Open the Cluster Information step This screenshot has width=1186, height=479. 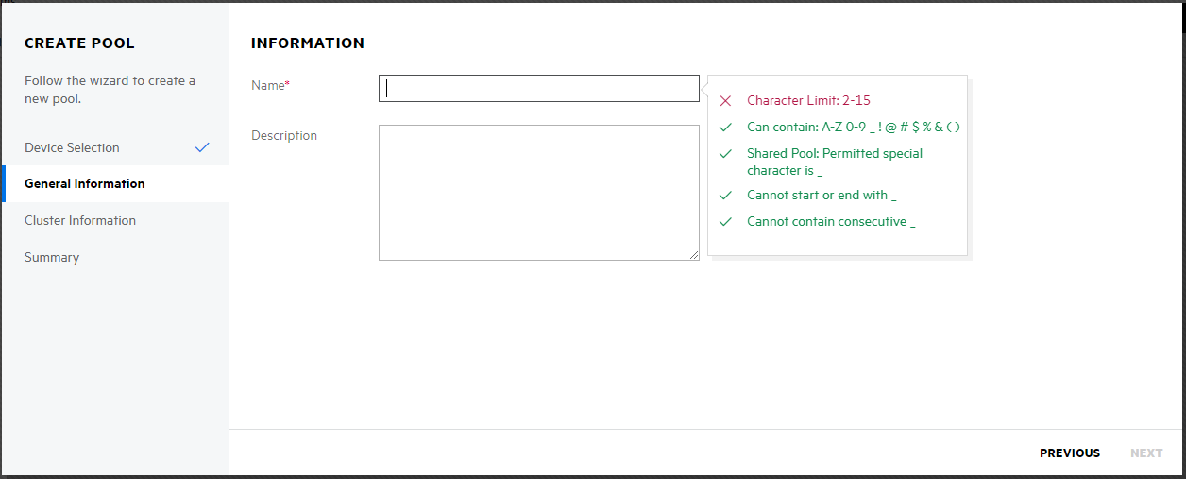pyautogui.click(x=80, y=220)
